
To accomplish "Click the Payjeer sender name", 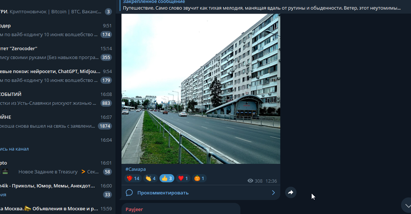I will coord(134,209).
